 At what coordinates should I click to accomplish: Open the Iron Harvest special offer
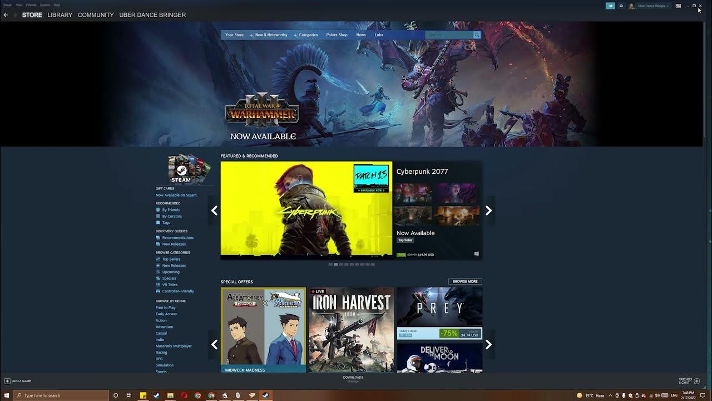[x=351, y=330]
